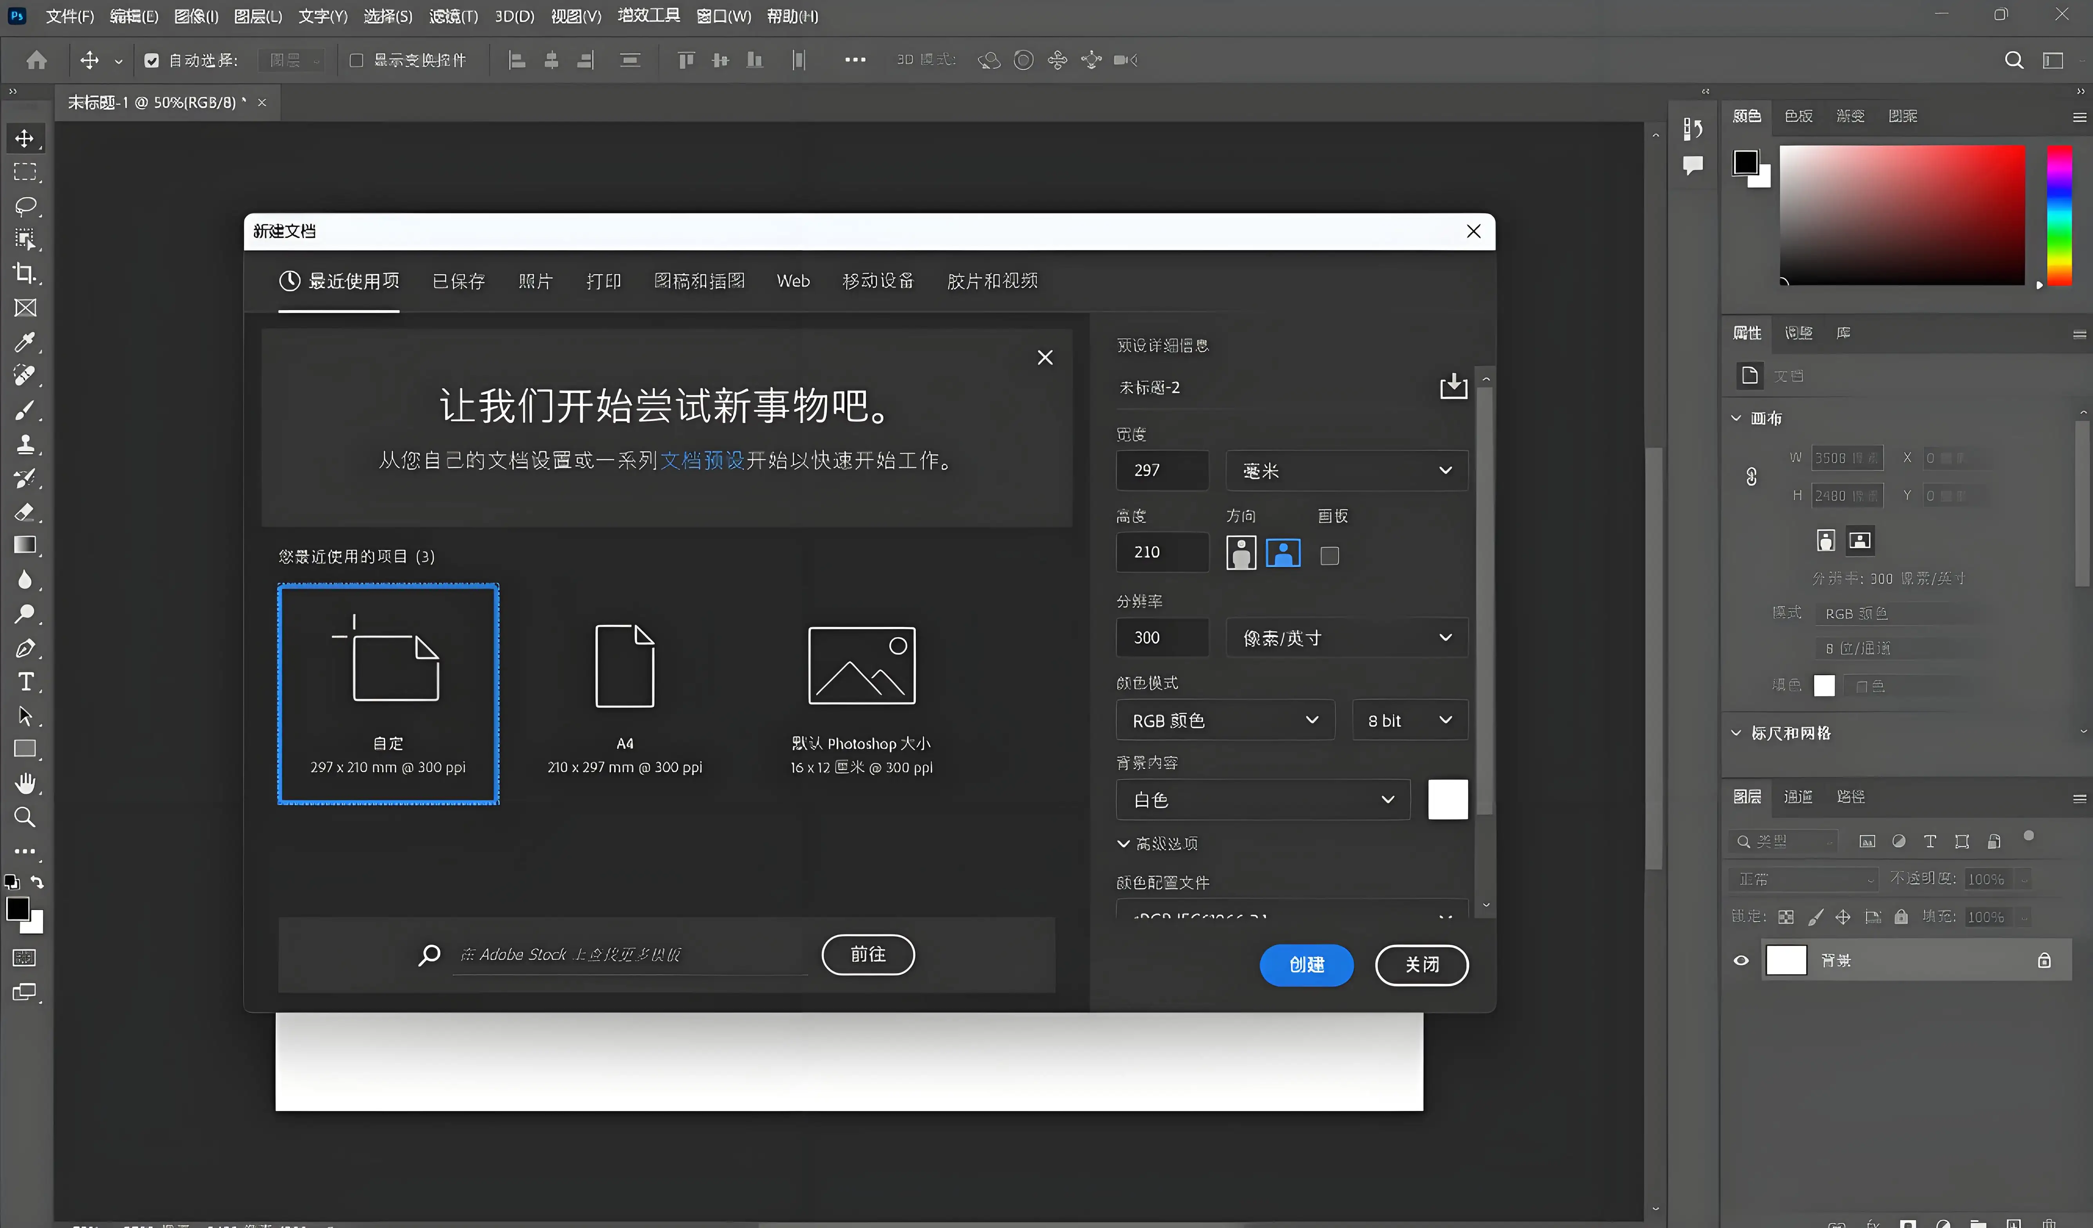This screenshot has width=2093, height=1228.
Task: Select the Object Selection tool
Action: point(25,240)
